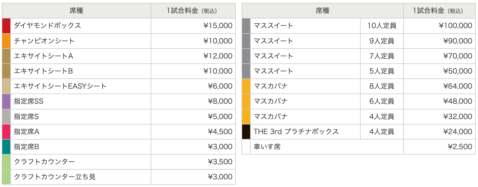Select the マススイート 10人定員 capacity cell
Viewport: 478px width, 187px height.
pos(382,26)
